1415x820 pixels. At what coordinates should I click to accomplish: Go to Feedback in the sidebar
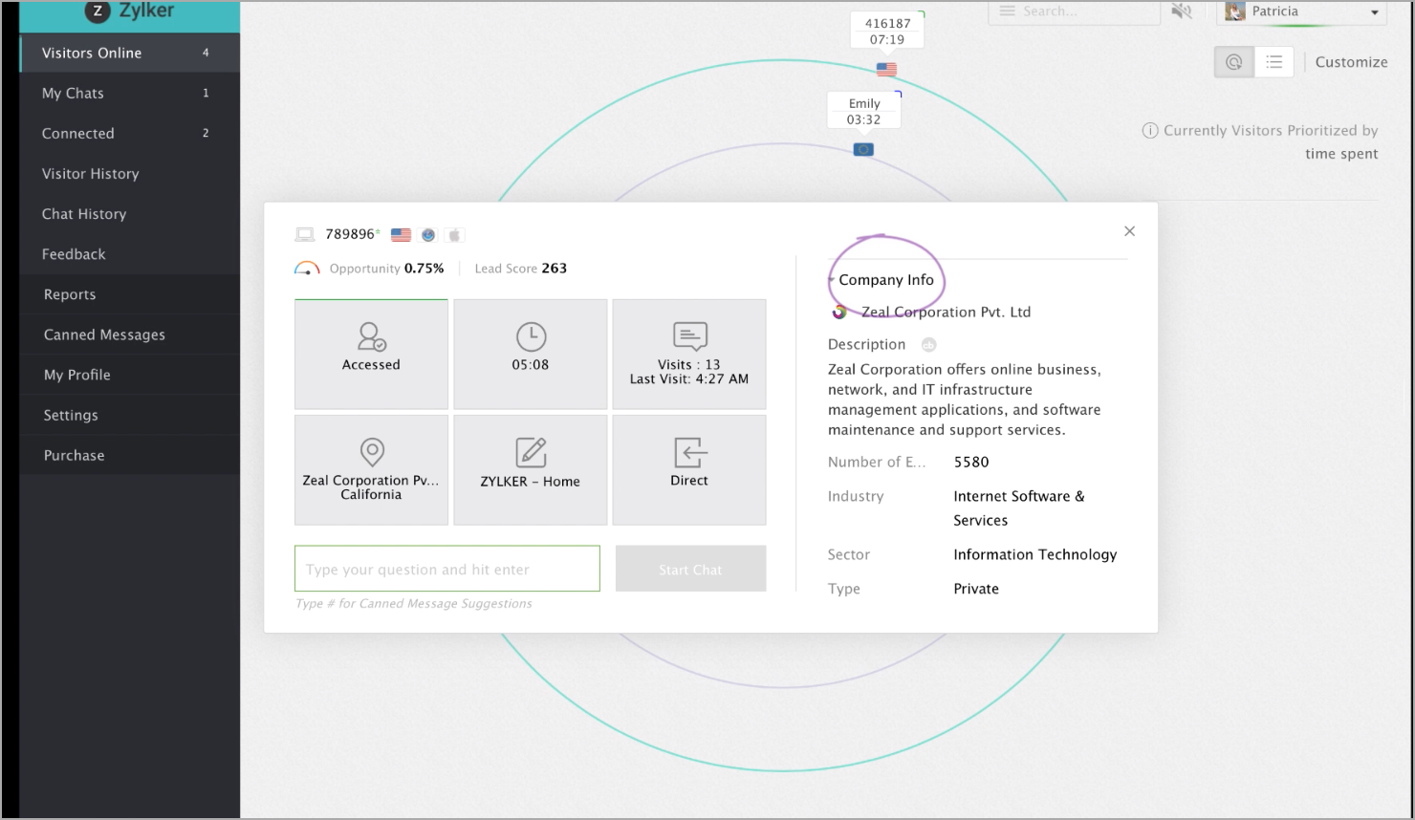(130, 253)
